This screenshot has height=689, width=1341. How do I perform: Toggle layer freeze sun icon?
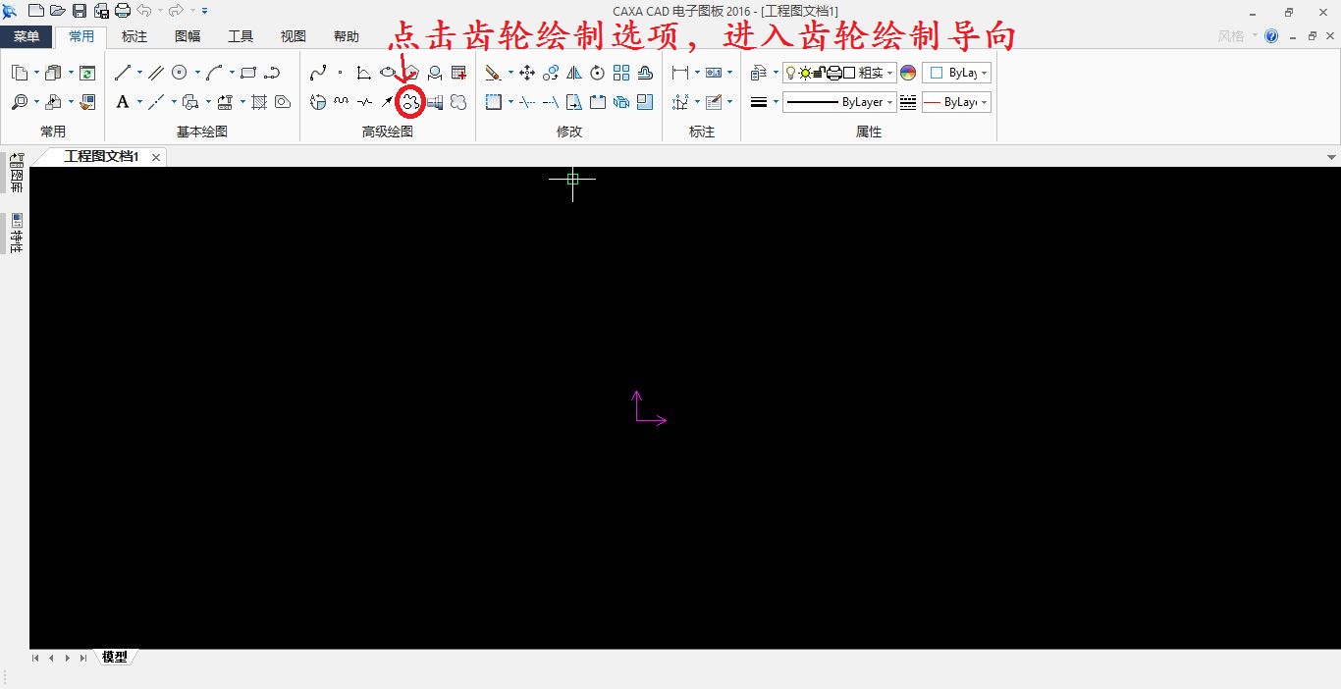pos(805,73)
